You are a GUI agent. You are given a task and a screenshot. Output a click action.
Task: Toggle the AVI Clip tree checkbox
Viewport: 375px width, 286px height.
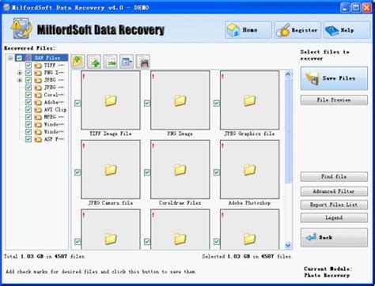(x=28, y=110)
